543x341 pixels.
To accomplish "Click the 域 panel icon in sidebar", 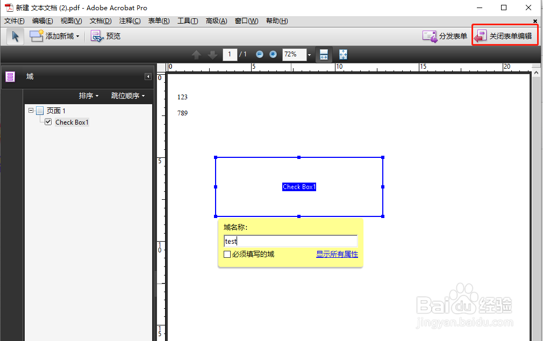I will click(10, 76).
